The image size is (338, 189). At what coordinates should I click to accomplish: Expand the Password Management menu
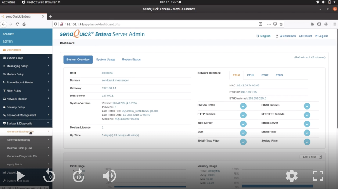click(26, 115)
